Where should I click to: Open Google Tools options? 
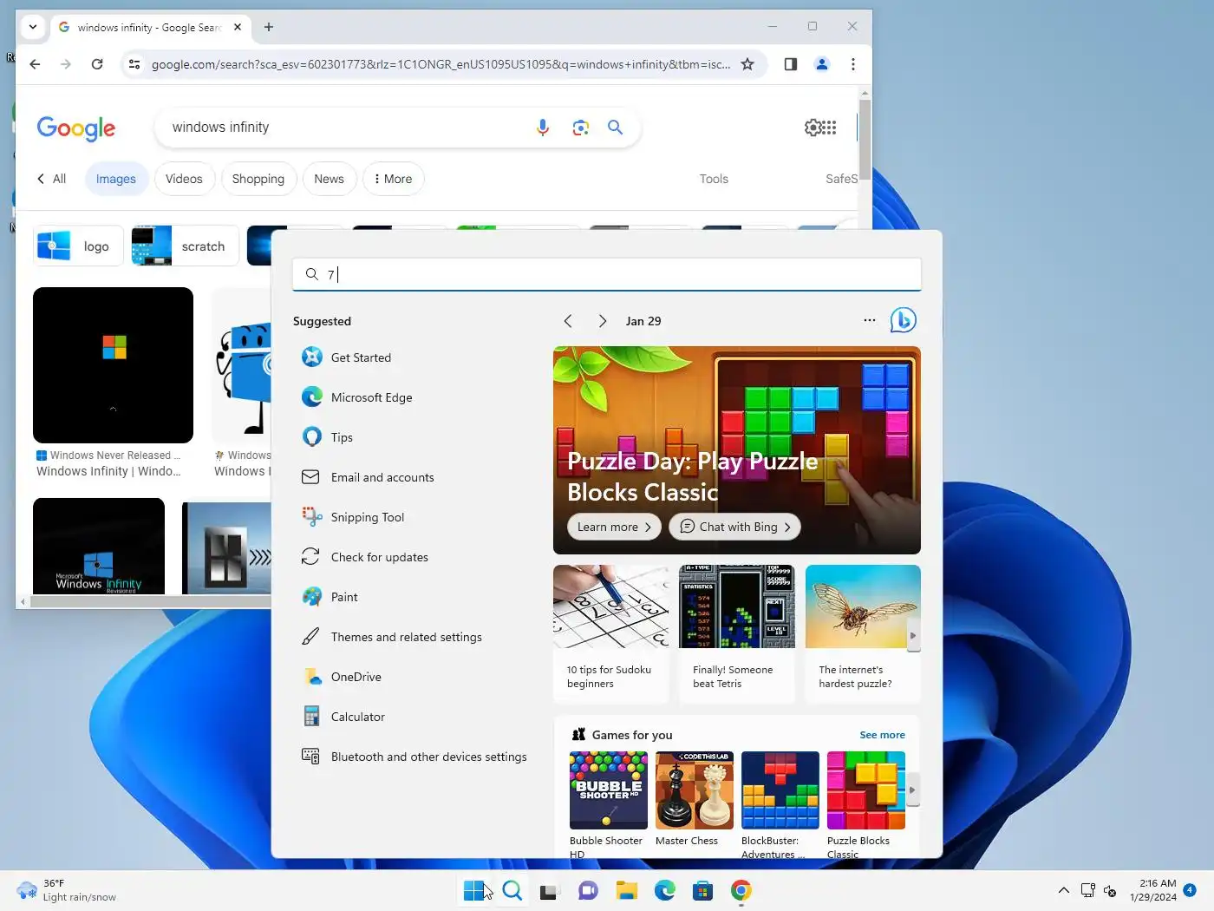(714, 179)
